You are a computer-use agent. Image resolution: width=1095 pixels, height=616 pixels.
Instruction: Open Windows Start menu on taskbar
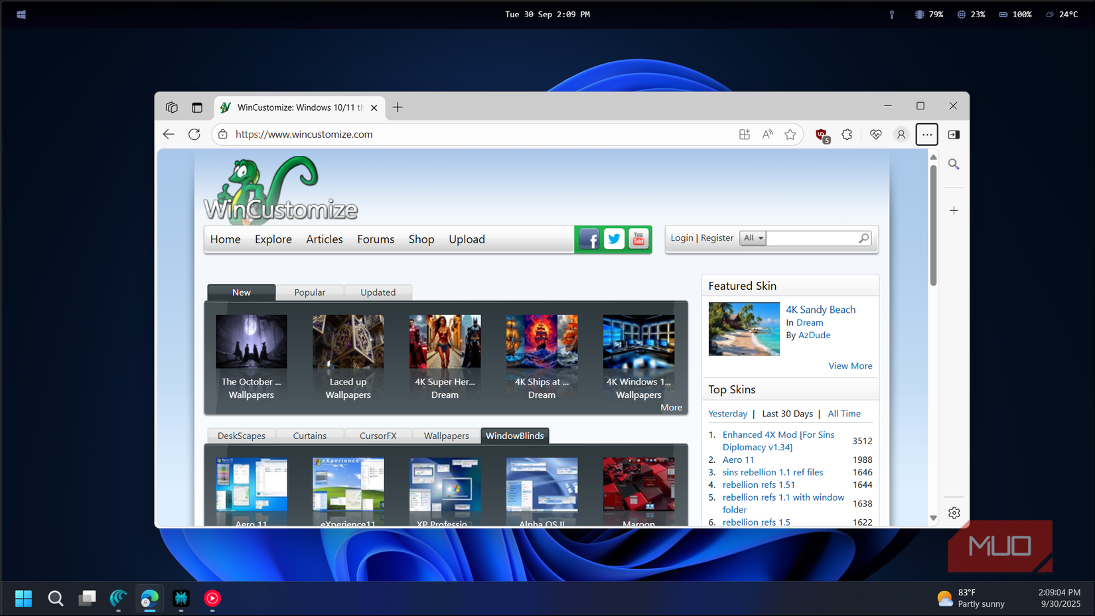pyautogui.click(x=24, y=599)
